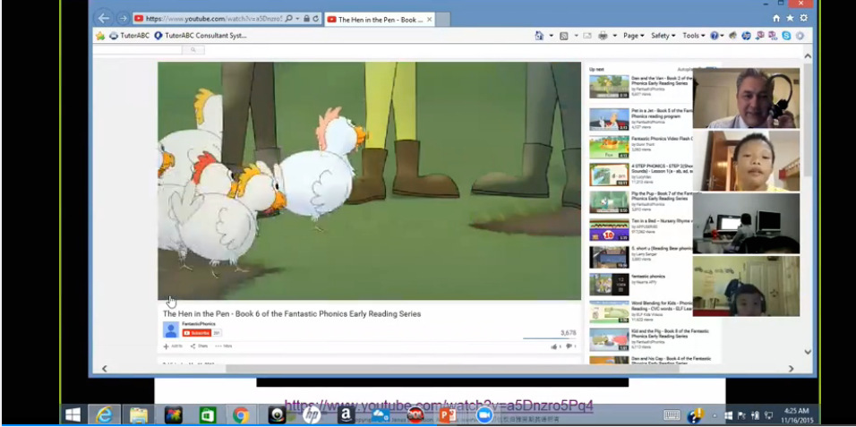856x427 pixels.
Task: Click the address bar search magnifier icon
Action: point(289,19)
